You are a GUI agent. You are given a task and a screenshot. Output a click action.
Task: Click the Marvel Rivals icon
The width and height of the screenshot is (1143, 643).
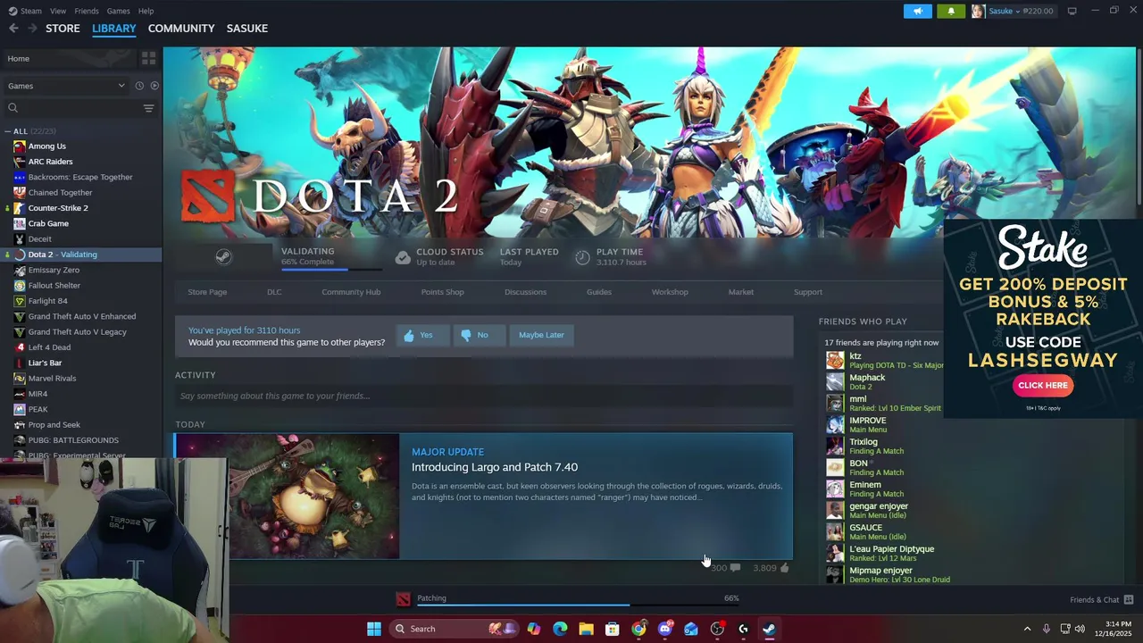pyautogui.click(x=20, y=379)
